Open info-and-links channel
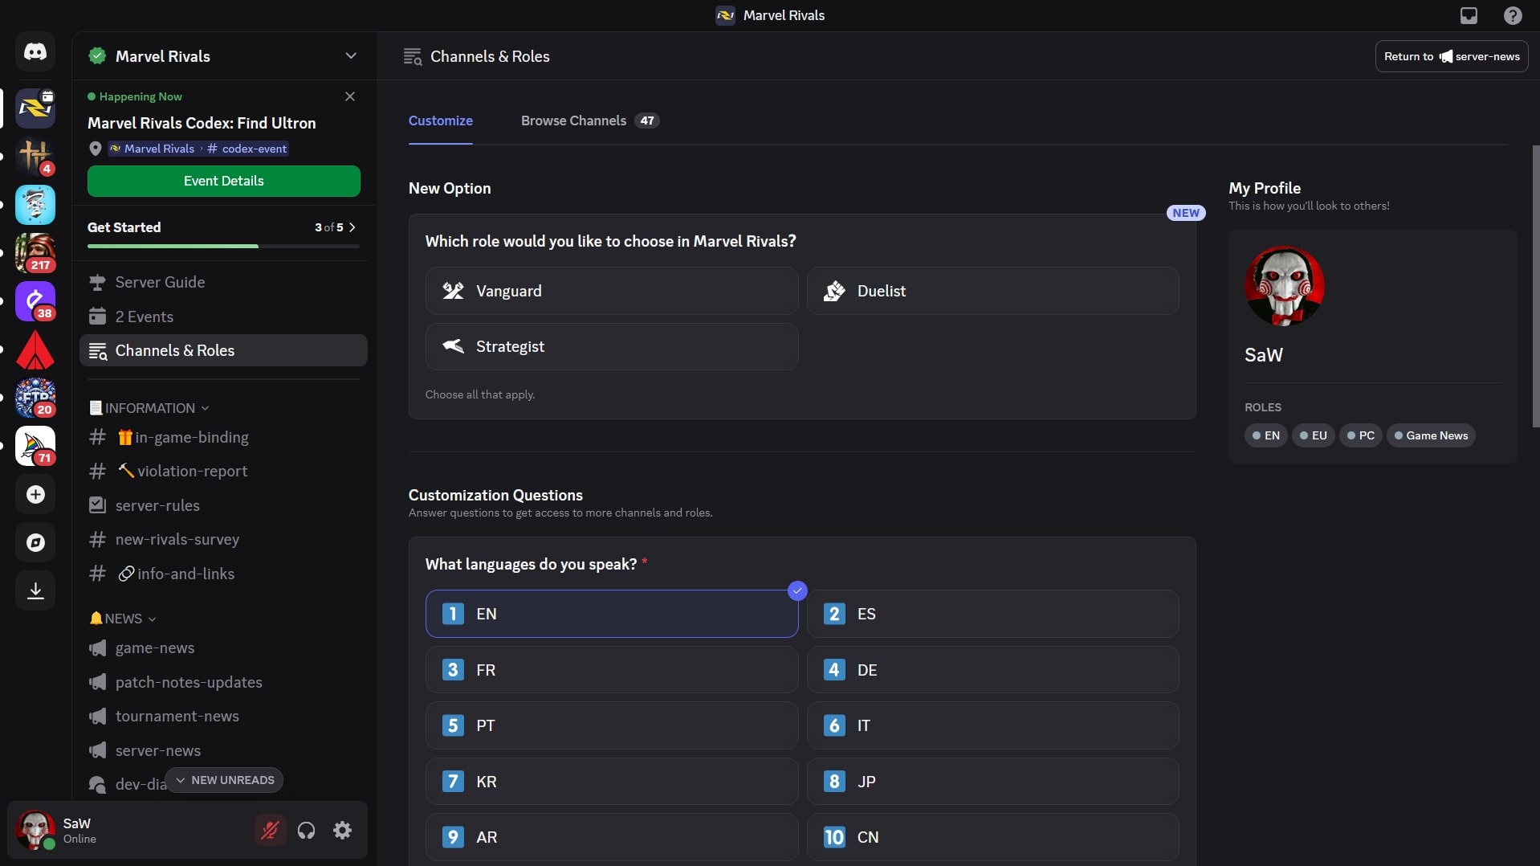1540x866 pixels. pos(223,574)
